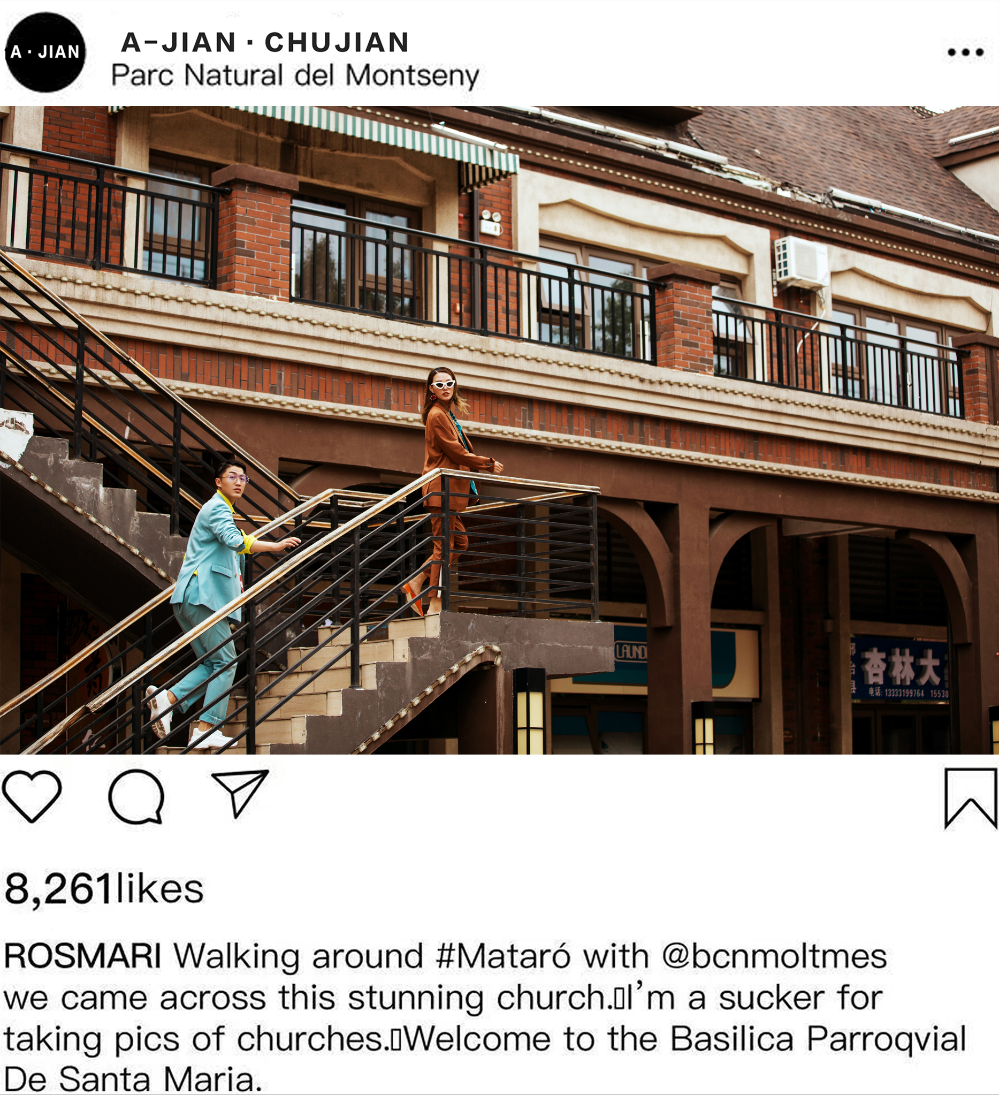Open the Parc Natural del Montseny location
The height and width of the screenshot is (1095, 999).
295,75
